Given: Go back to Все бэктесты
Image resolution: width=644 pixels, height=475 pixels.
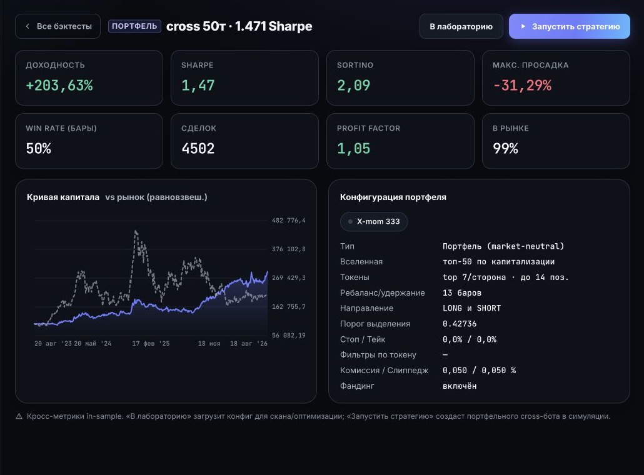Looking at the screenshot, I should click(x=58, y=26).
